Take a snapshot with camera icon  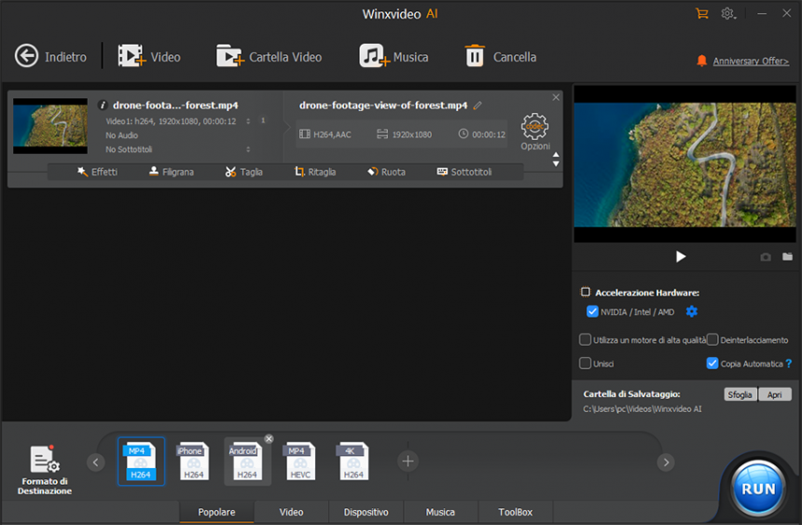coord(766,256)
